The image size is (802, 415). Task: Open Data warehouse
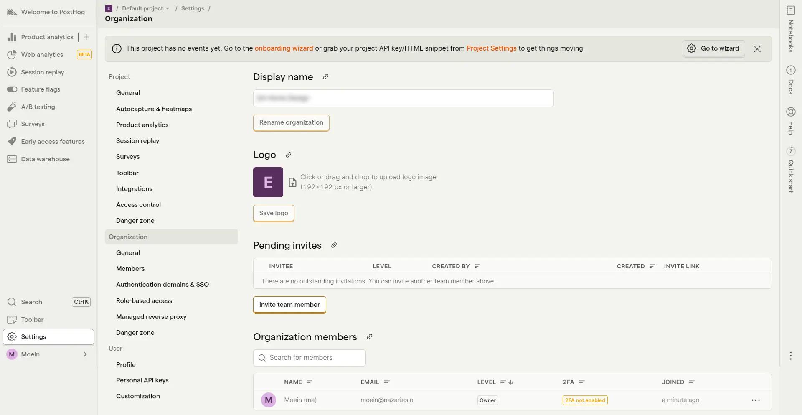coord(49,159)
